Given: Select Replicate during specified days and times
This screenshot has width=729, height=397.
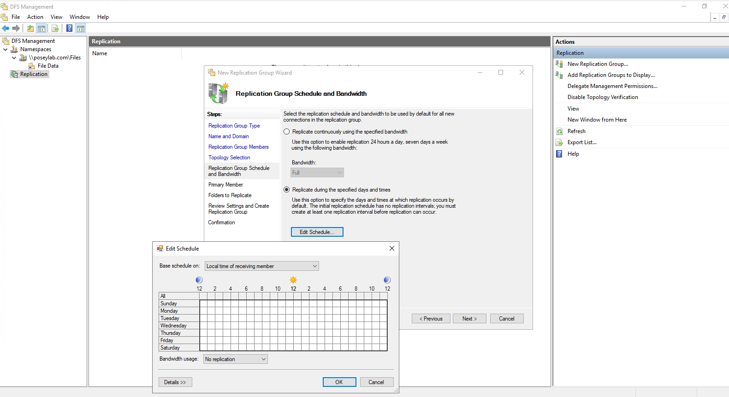Looking at the screenshot, I should click(287, 190).
